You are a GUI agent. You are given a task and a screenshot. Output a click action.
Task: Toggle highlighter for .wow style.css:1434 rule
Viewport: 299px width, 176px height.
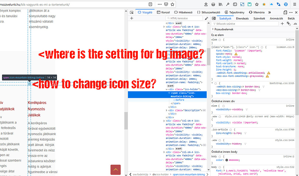[220, 140]
